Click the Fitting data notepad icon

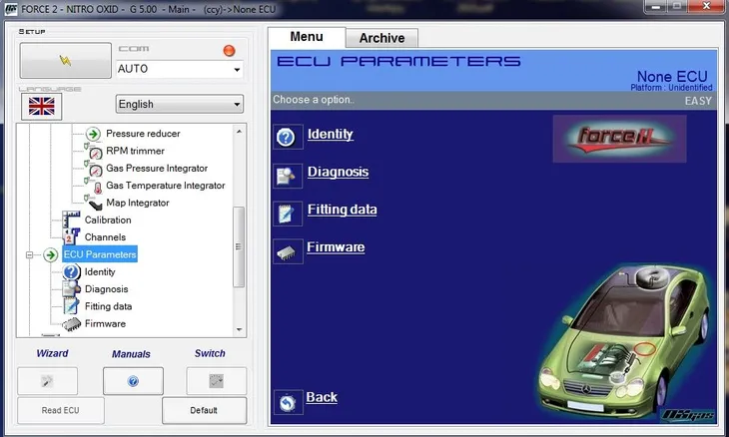click(x=287, y=213)
